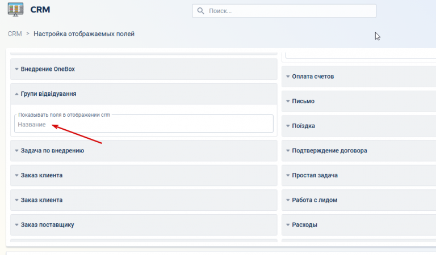Viewport: 436px width, 255px height.
Task: Open the CRM breadcrumb link
Action: [x=15, y=34]
